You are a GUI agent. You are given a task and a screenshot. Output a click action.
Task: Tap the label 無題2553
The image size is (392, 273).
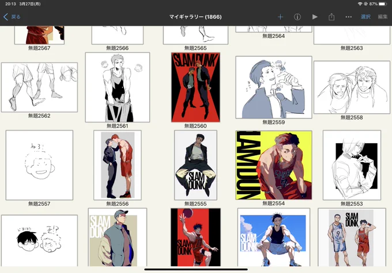pos(352,203)
